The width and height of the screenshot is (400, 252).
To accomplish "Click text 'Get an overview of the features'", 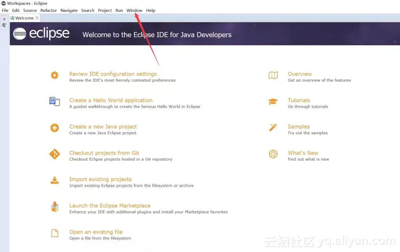I will click(x=319, y=80).
